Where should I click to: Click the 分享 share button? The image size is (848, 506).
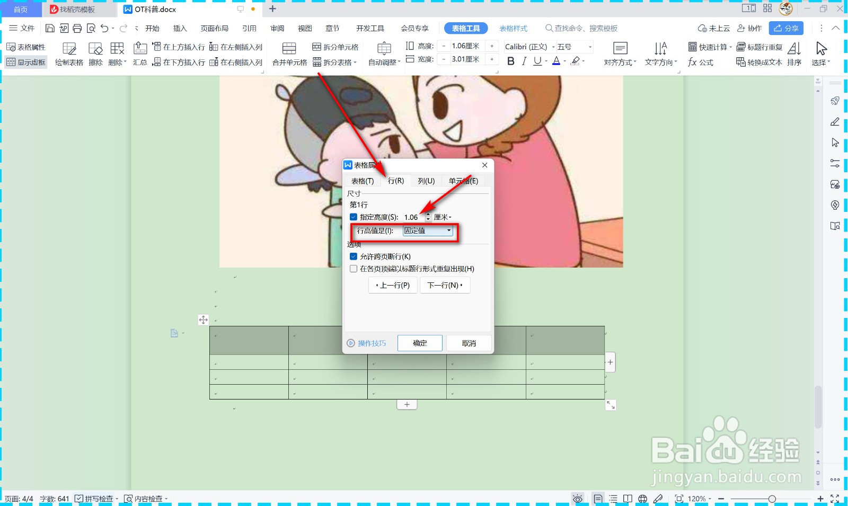(x=786, y=28)
